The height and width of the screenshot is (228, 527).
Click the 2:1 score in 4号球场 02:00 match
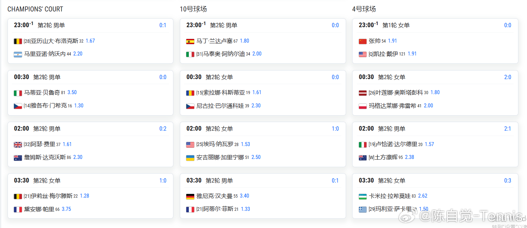click(508, 129)
